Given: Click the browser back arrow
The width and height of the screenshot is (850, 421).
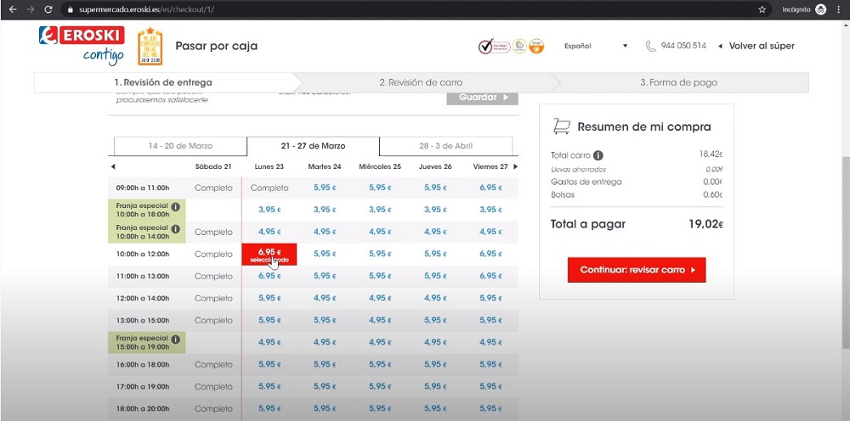Looking at the screenshot, I should [x=12, y=9].
